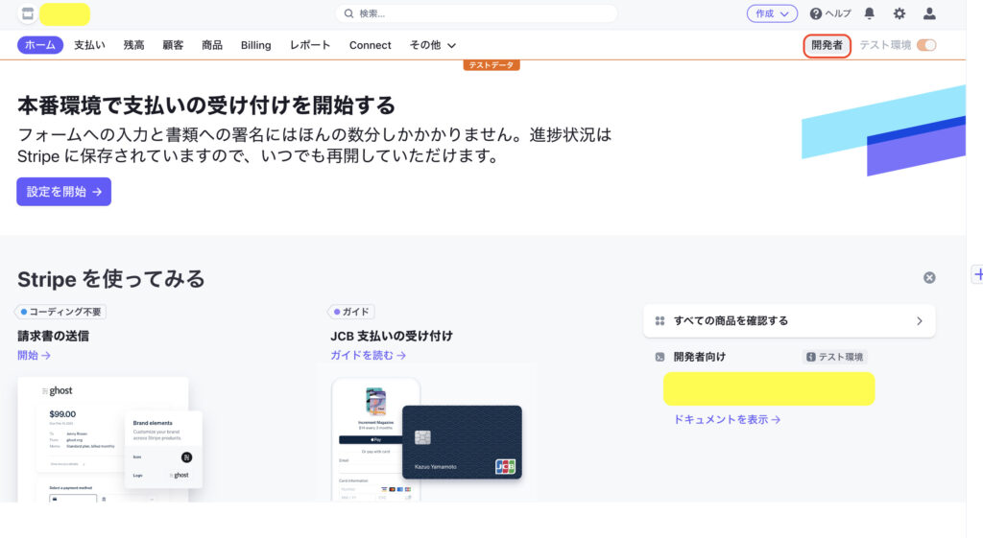
Task: Open the 残高 tab
Action: point(133,45)
